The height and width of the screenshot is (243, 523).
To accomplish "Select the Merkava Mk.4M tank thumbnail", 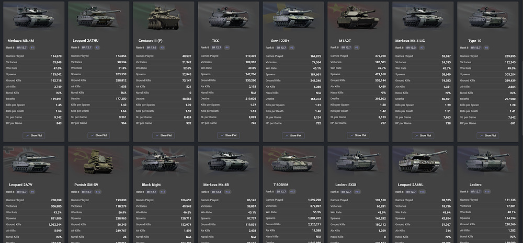I will (33, 17).
